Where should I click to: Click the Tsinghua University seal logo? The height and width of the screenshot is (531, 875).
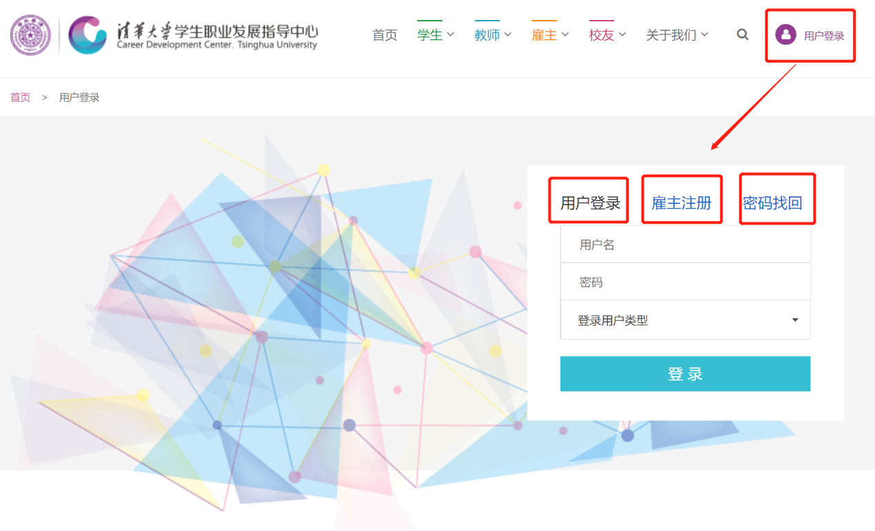30,35
